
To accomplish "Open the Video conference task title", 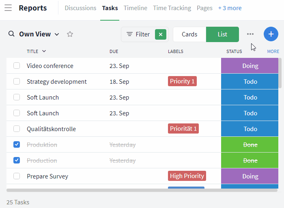I will pyautogui.click(x=50, y=66).
